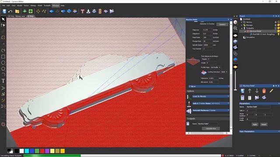Screen dimensions: 280x157
Task: Select the Simulations tree item
Action: pos(250,37)
